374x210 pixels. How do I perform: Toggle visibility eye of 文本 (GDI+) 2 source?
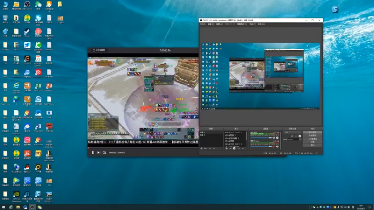[x=226, y=144]
